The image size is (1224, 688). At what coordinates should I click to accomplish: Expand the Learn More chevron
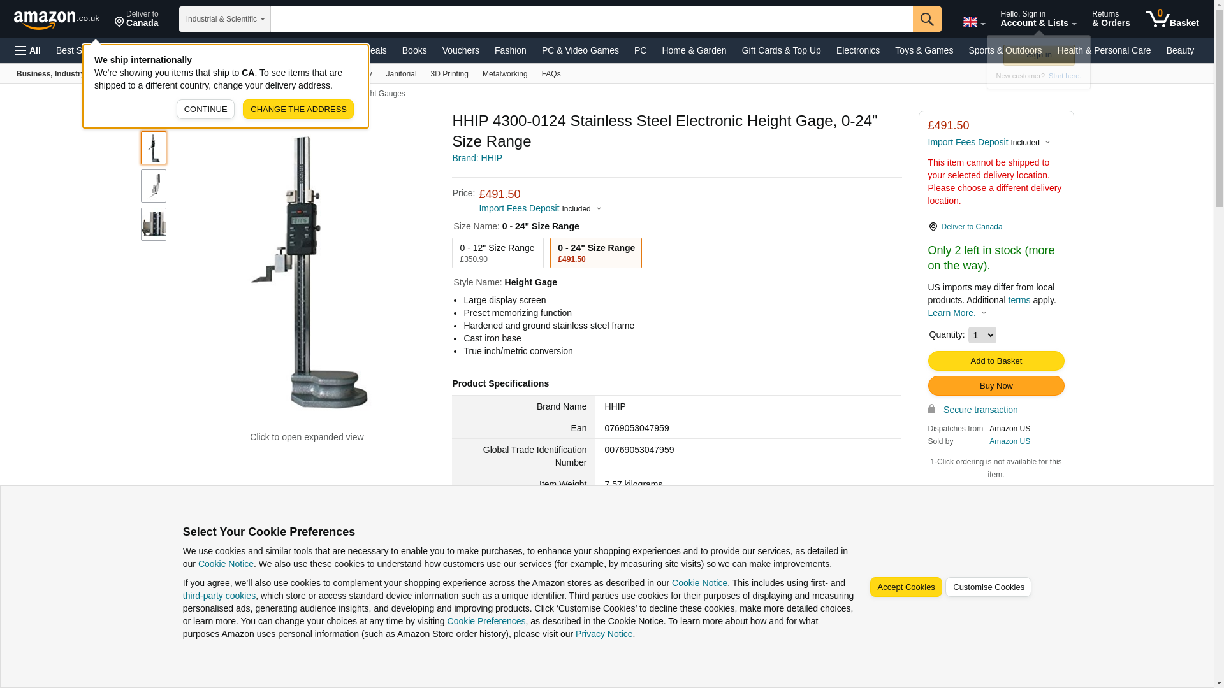pos(984,313)
